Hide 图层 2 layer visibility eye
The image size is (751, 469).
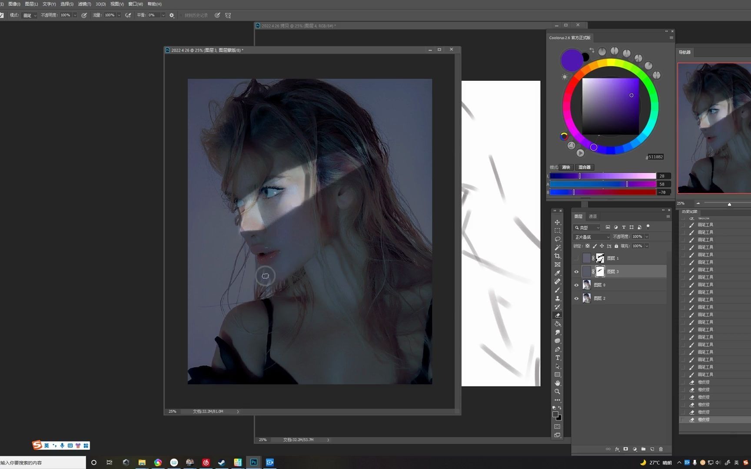click(x=576, y=299)
